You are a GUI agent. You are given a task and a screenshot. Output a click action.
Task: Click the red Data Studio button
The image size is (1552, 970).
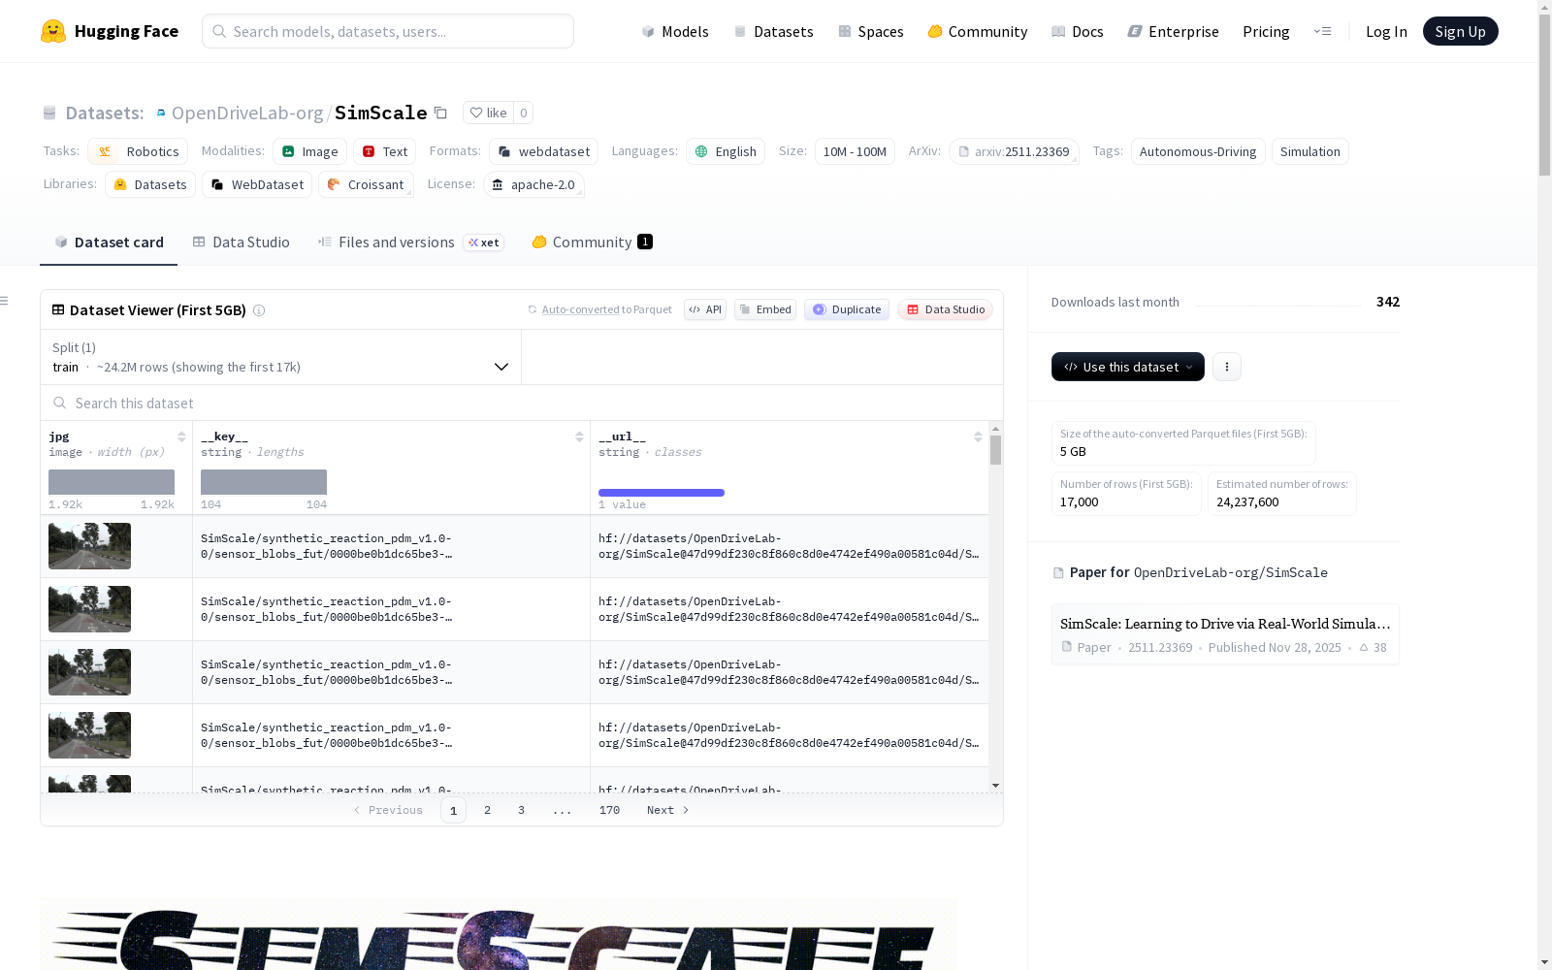click(945, 309)
